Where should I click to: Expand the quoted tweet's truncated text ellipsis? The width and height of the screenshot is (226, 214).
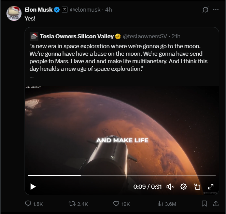(32, 77)
